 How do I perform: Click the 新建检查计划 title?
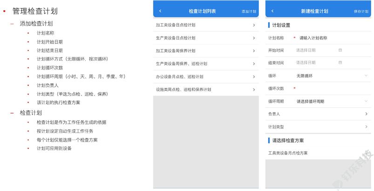[x=314, y=11]
